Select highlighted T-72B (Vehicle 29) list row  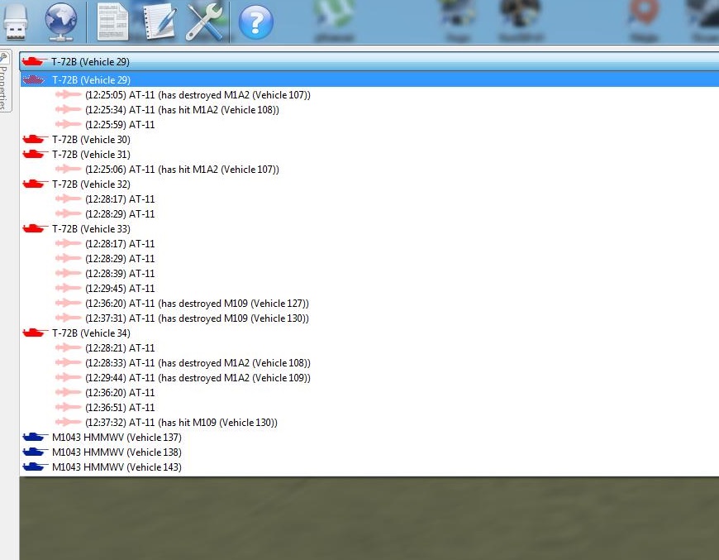(369, 80)
